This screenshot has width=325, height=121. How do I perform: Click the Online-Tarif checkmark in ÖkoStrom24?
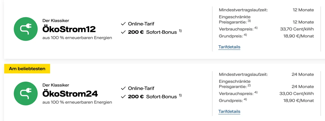[123, 88]
